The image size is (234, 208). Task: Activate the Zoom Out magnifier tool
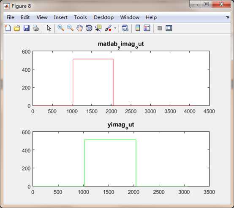70,28
